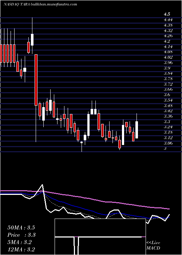Click the 12MA : 3.2 readout
Image resolution: width=182 pixels, height=255 pixels.
pyautogui.click(x=21, y=250)
